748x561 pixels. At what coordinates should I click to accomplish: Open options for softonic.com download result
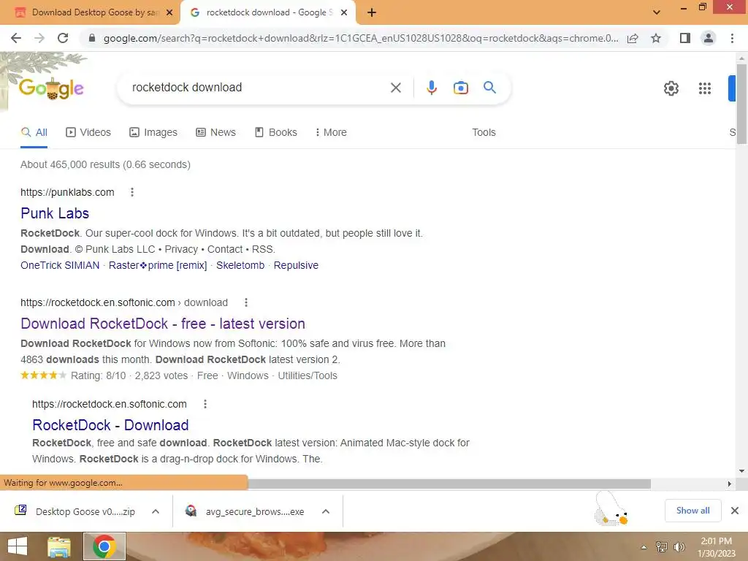click(x=246, y=302)
